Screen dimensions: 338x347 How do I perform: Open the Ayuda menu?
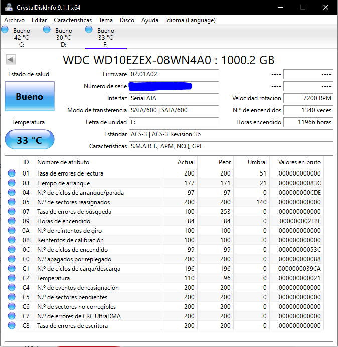(x=150, y=20)
